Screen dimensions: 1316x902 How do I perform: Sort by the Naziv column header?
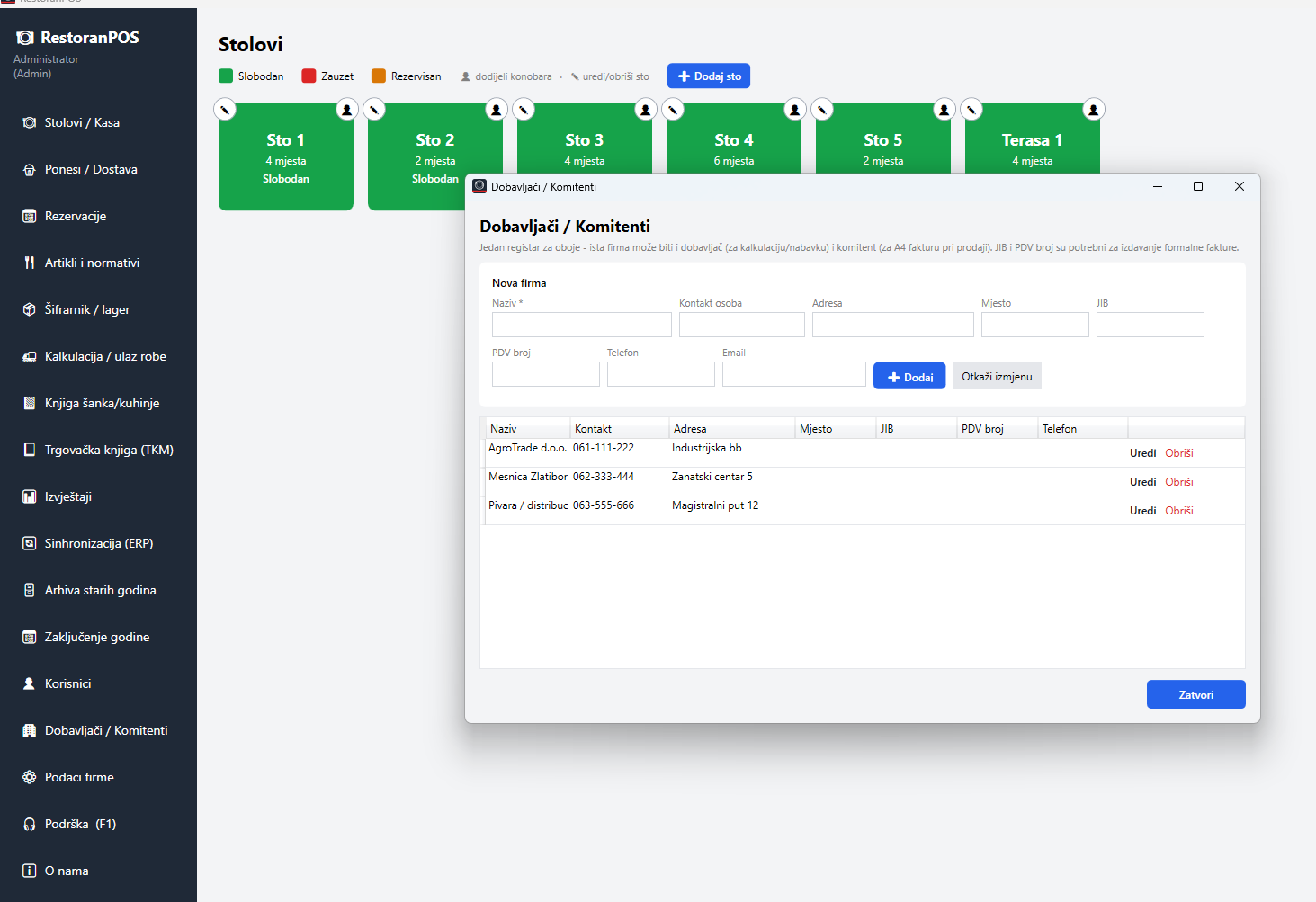(528, 429)
